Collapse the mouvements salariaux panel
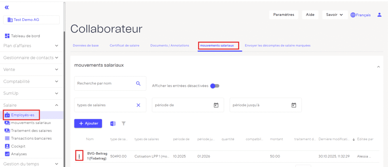The image size is (388, 167). (378, 67)
